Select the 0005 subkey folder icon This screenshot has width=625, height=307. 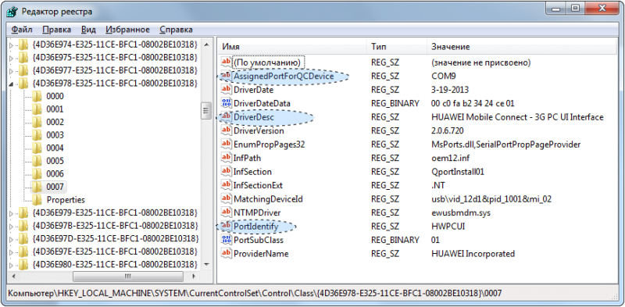(x=37, y=161)
